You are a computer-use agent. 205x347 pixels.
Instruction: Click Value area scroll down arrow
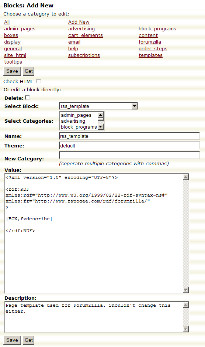(186, 290)
